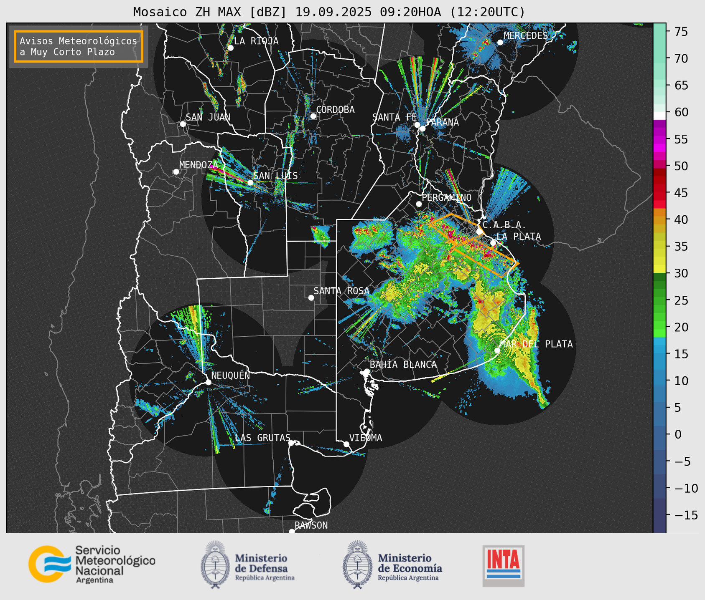Click the MERCEDES city marker dot
Viewport: 705px width, 600px height.
coord(500,42)
